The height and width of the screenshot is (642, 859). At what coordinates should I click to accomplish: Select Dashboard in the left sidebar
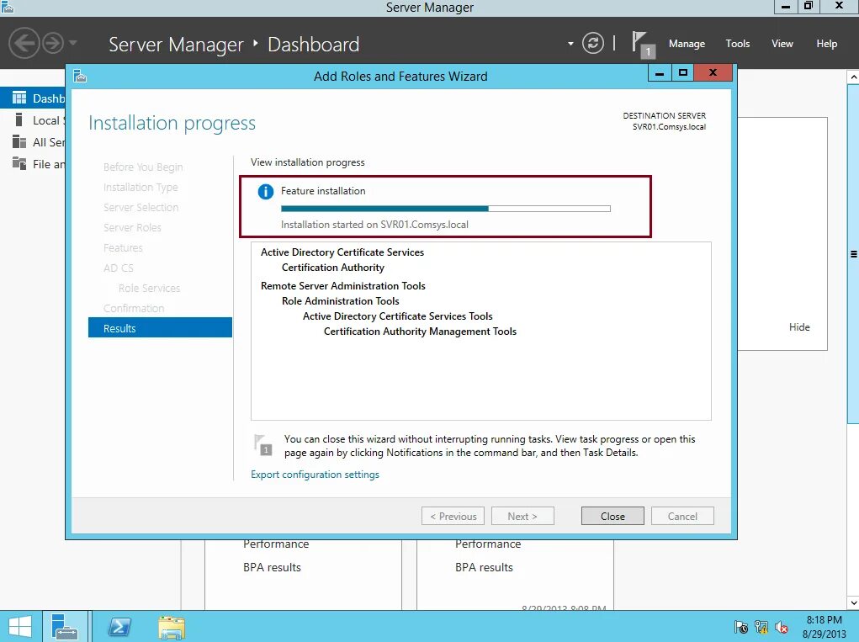click(33, 98)
